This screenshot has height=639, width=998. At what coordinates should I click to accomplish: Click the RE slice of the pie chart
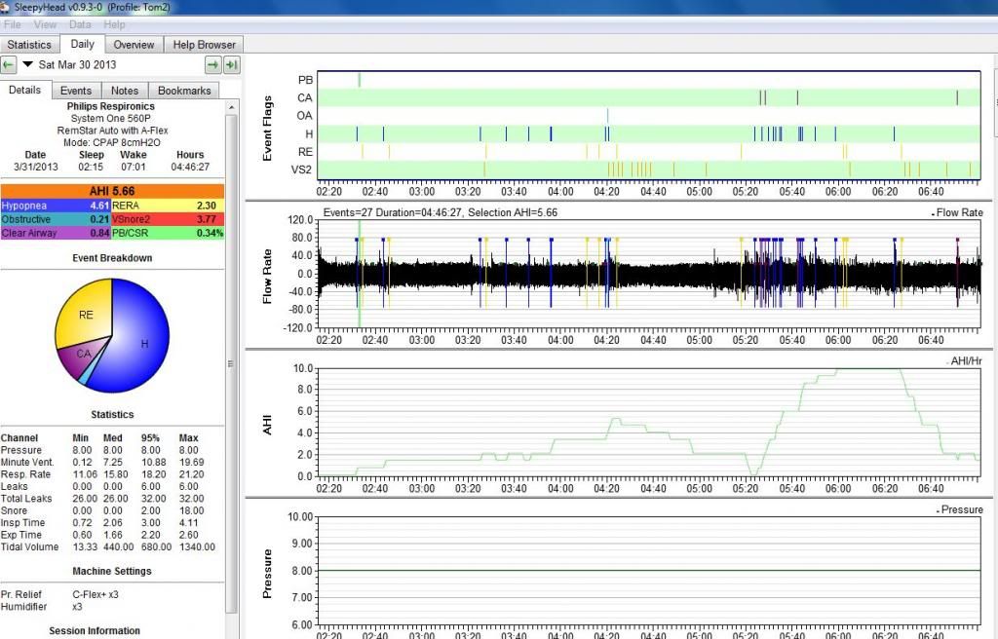[x=85, y=316]
